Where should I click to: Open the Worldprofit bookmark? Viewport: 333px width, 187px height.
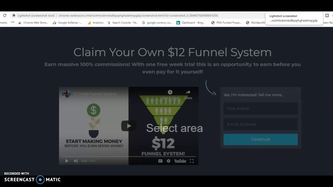pyautogui.click(x=255, y=23)
